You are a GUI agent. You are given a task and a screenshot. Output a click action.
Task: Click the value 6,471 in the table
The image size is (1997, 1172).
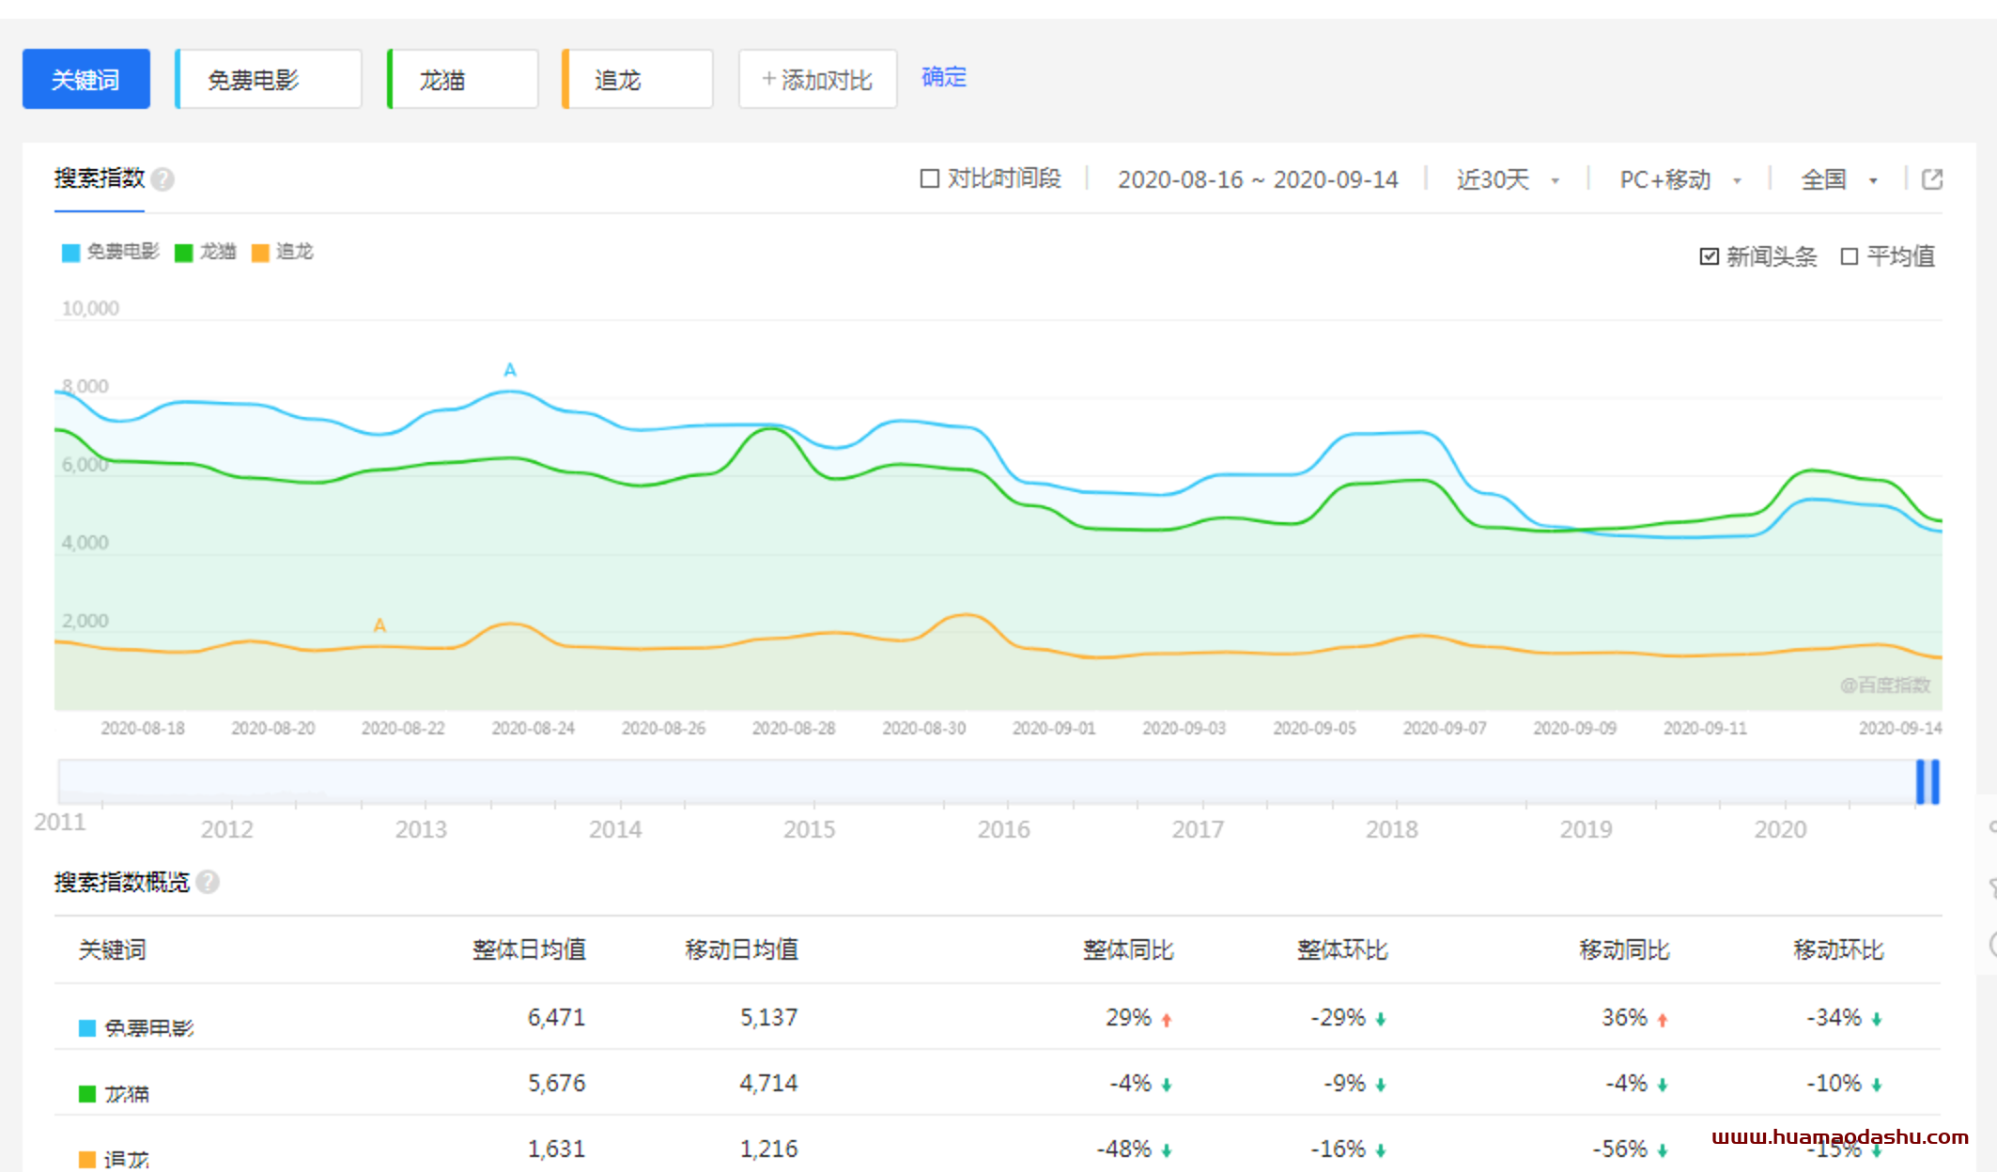tap(556, 1017)
